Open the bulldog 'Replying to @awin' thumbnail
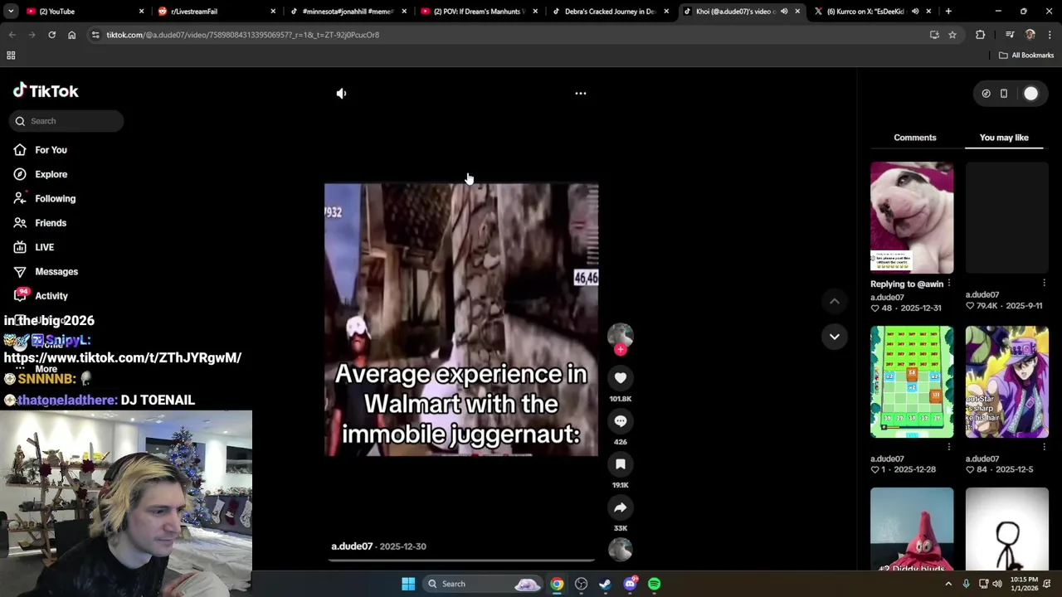The image size is (1062, 597). pyautogui.click(x=912, y=217)
